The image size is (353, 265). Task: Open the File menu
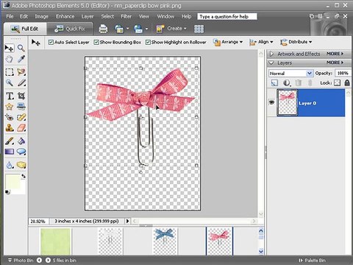click(x=10, y=16)
